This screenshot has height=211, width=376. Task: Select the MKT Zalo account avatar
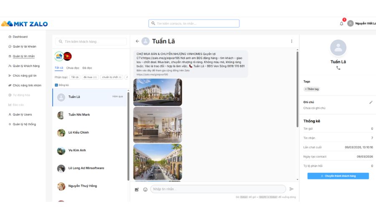tap(59, 56)
